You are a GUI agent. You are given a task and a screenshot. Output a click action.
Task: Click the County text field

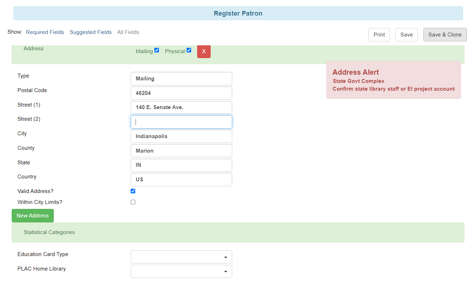click(x=181, y=151)
